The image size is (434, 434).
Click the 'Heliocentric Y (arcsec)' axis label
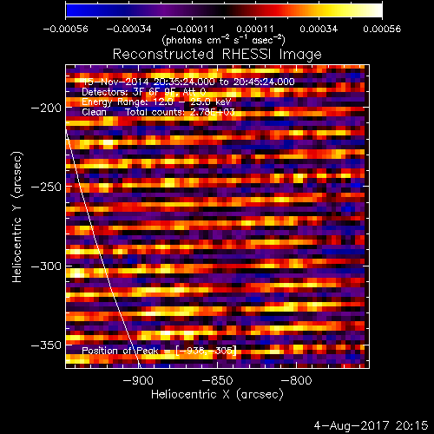click(16, 217)
